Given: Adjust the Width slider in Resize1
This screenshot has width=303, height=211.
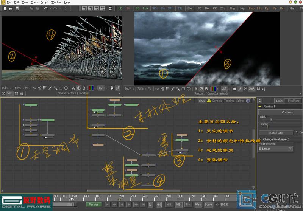Looking at the screenshot, I should point(271,120).
